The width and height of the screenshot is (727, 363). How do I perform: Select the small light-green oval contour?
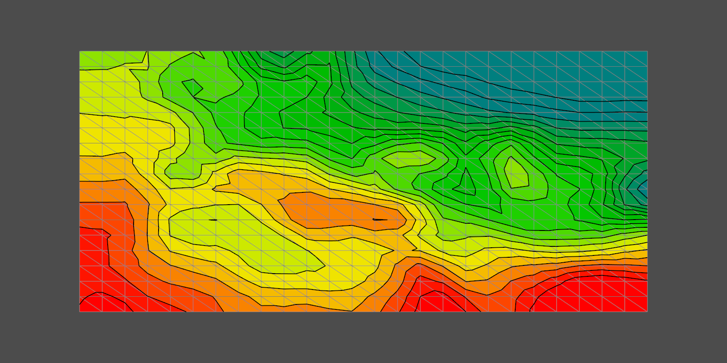point(408,158)
